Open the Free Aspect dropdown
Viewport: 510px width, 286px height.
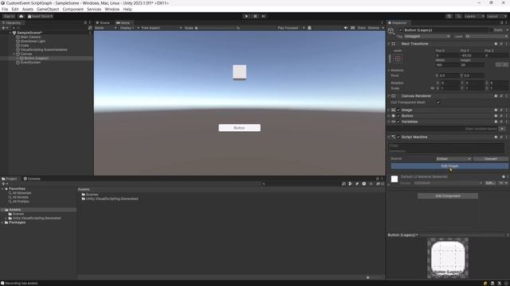161,28
